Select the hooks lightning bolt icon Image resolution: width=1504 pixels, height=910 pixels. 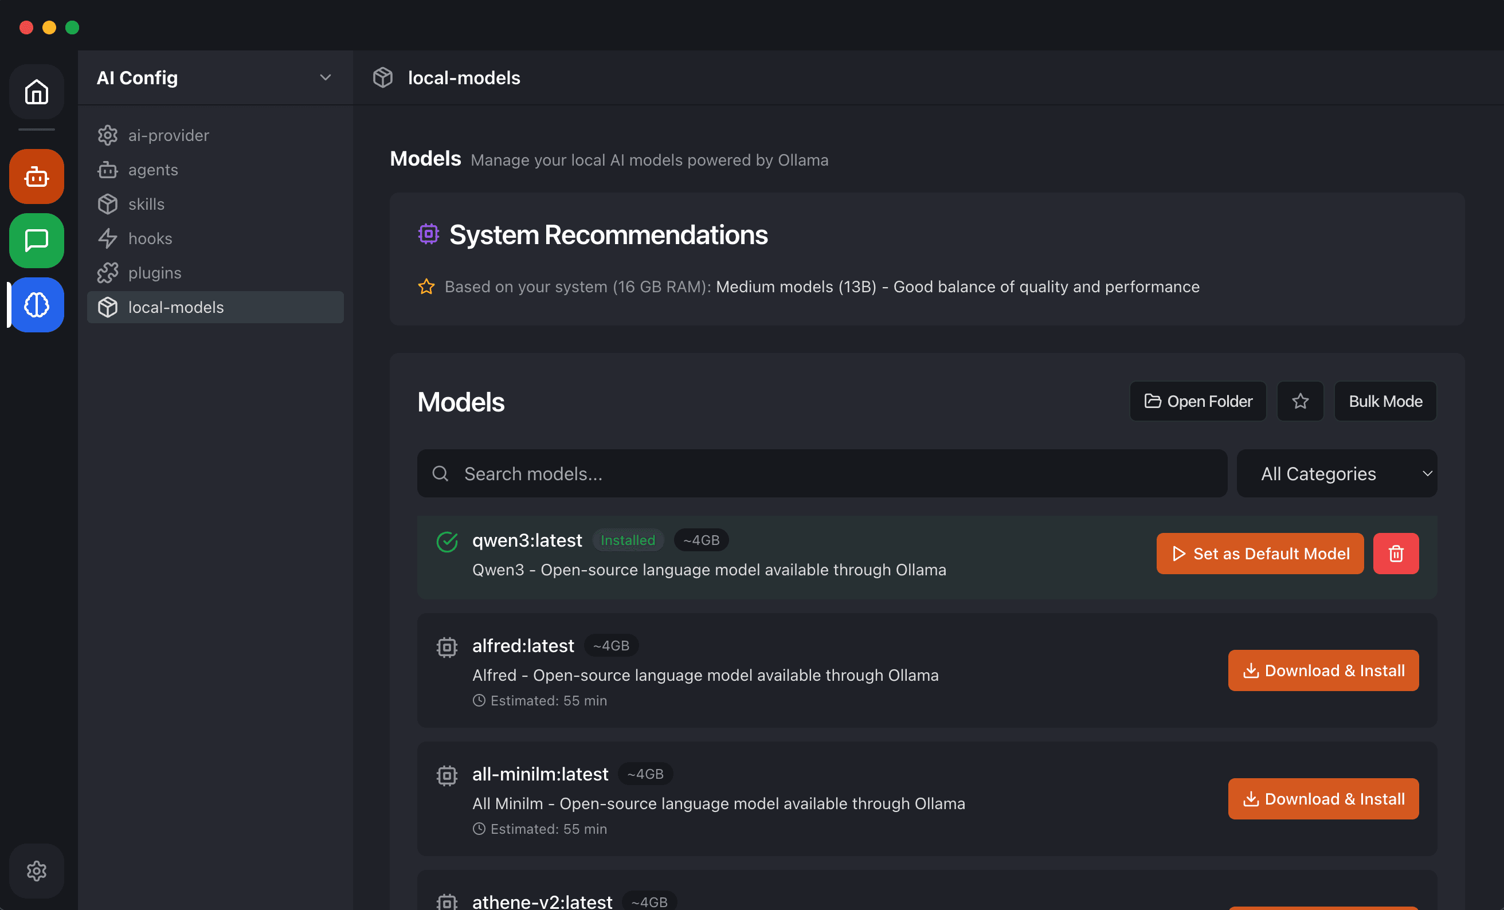[108, 238]
